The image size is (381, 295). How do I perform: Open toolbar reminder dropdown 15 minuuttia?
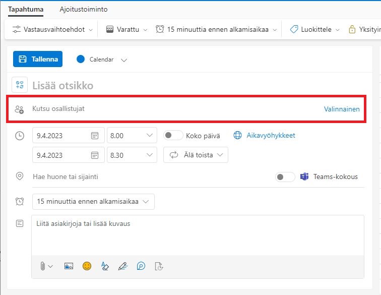(216, 29)
